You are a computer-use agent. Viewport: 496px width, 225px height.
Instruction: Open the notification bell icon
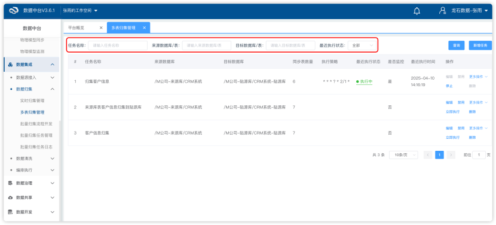coord(417,11)
